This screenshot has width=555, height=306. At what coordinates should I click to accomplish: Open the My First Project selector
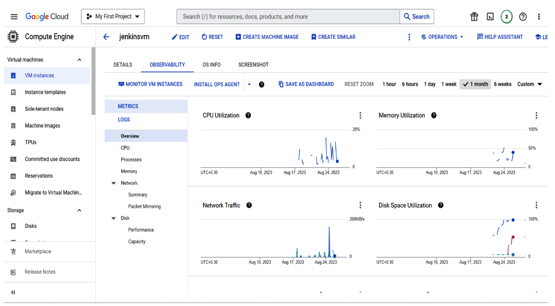point(113,17)
